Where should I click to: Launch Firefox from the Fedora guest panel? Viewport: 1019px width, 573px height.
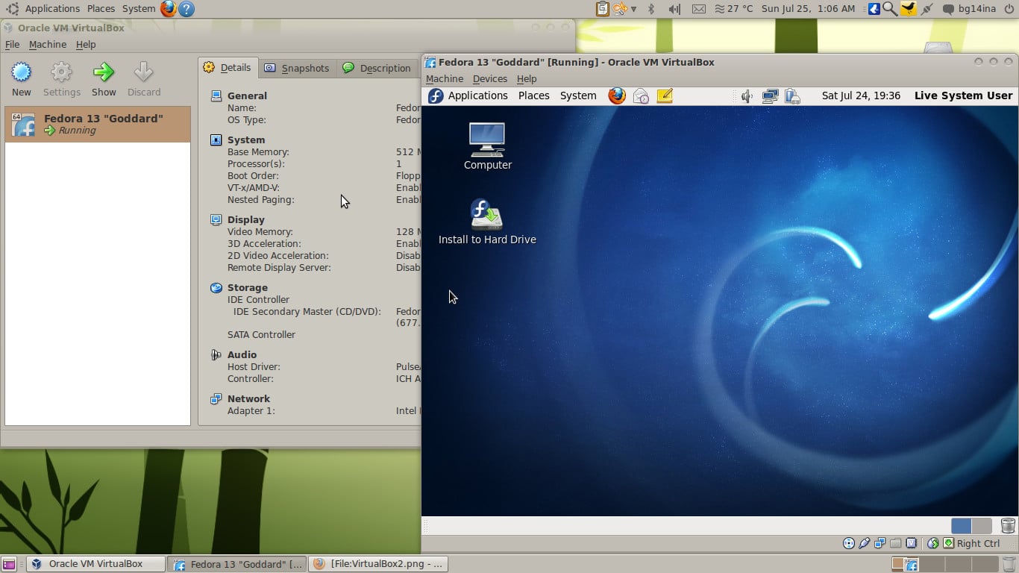pyautogui.click(x=616, y=95)
